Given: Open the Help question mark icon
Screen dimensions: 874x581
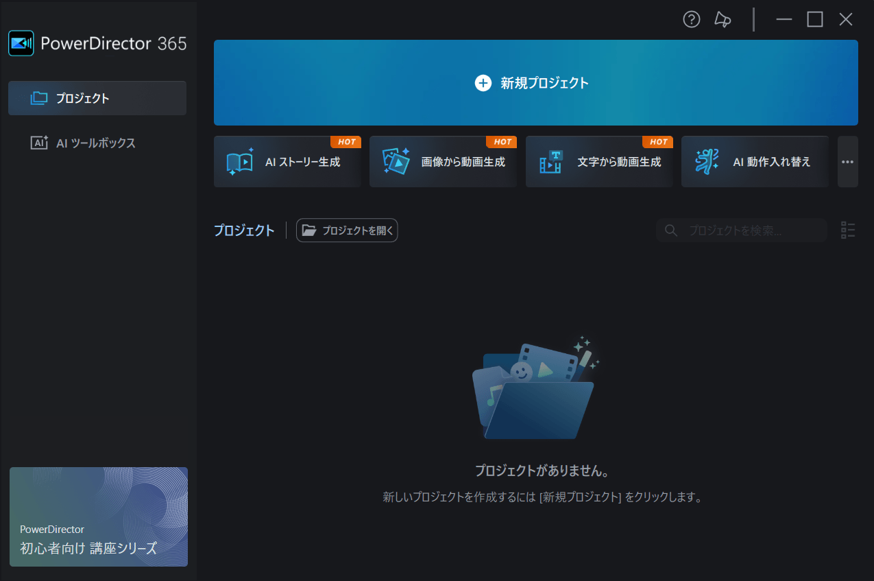Looking at the screenshot, I should click(692, 20).
